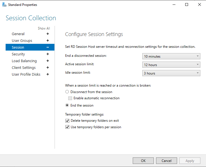Minimize the Standard Properties window
This screenshot has width=206, height=167.
[174, 4]
